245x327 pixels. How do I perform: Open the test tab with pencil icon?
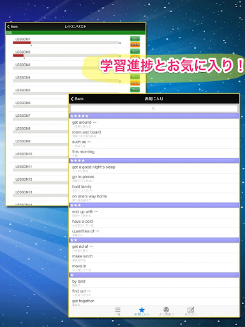[x=190, y=310]
